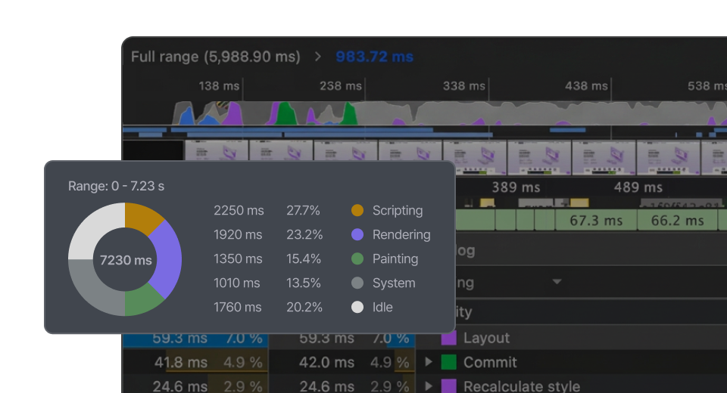
Task: Open the dropdown arrow next to grouping
Action: click(x=557, y=281)
